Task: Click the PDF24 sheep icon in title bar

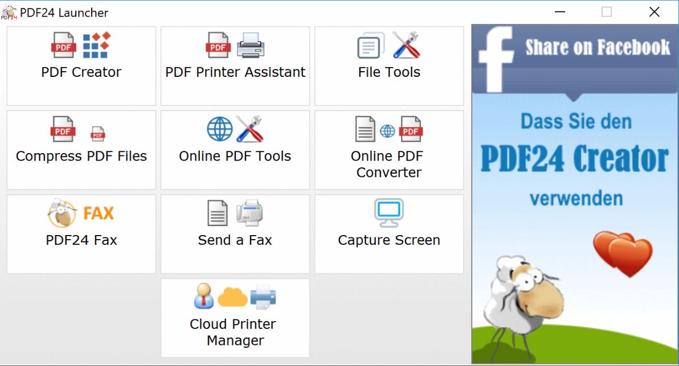Action: point(9,12)
